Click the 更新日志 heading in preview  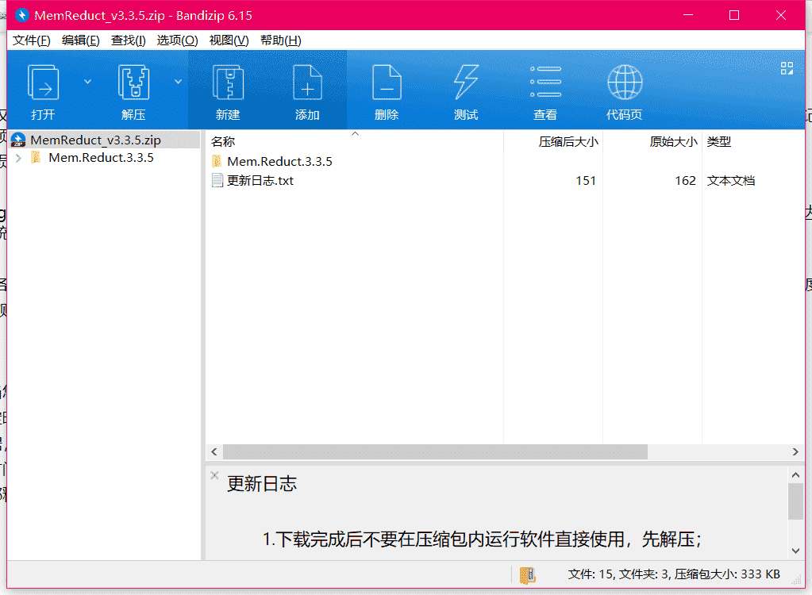[x=261, y=484]
